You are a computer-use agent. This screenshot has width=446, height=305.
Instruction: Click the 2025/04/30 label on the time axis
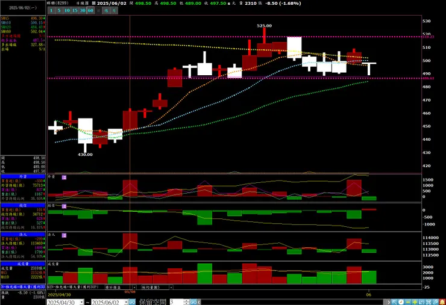click(x=60, y=295)
